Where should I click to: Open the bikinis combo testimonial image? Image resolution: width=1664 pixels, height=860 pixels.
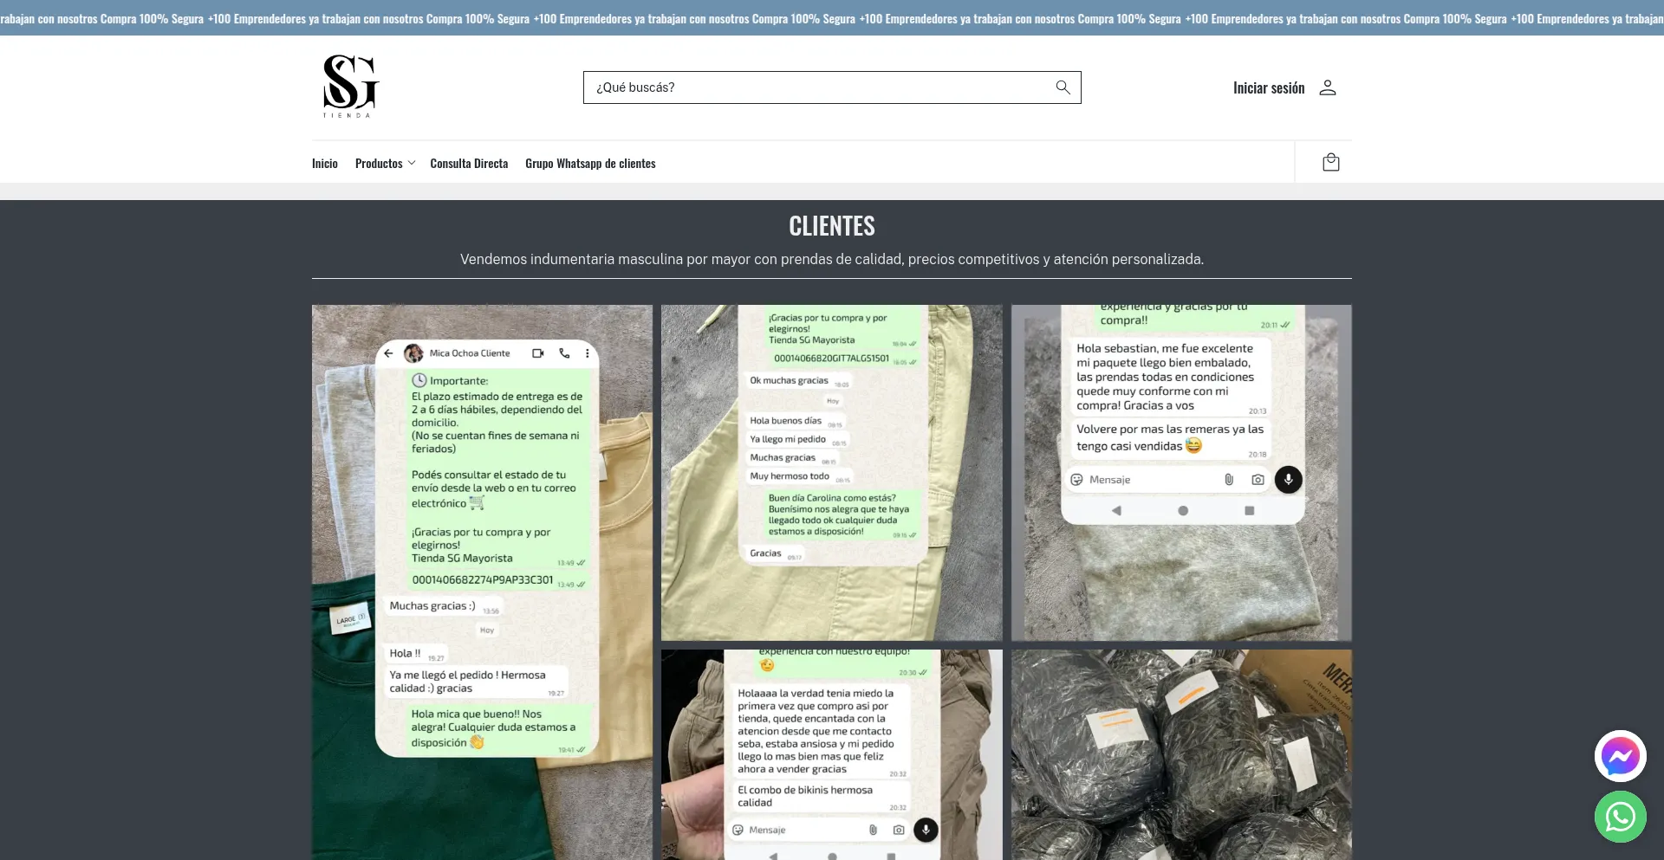(831, 753)
